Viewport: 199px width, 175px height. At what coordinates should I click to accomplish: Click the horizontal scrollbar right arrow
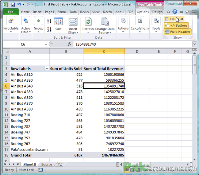(188, 164)
